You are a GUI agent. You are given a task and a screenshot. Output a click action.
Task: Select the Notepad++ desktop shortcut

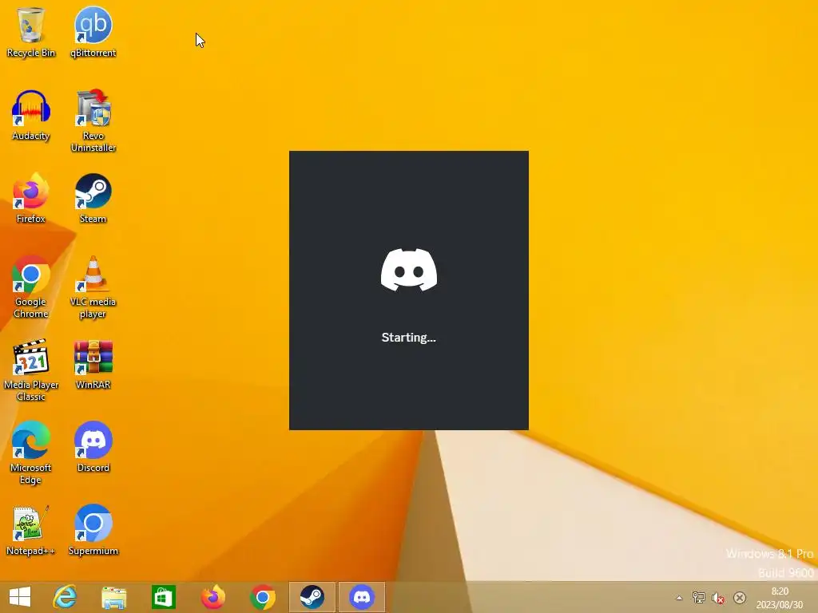(x=30, y=530)
